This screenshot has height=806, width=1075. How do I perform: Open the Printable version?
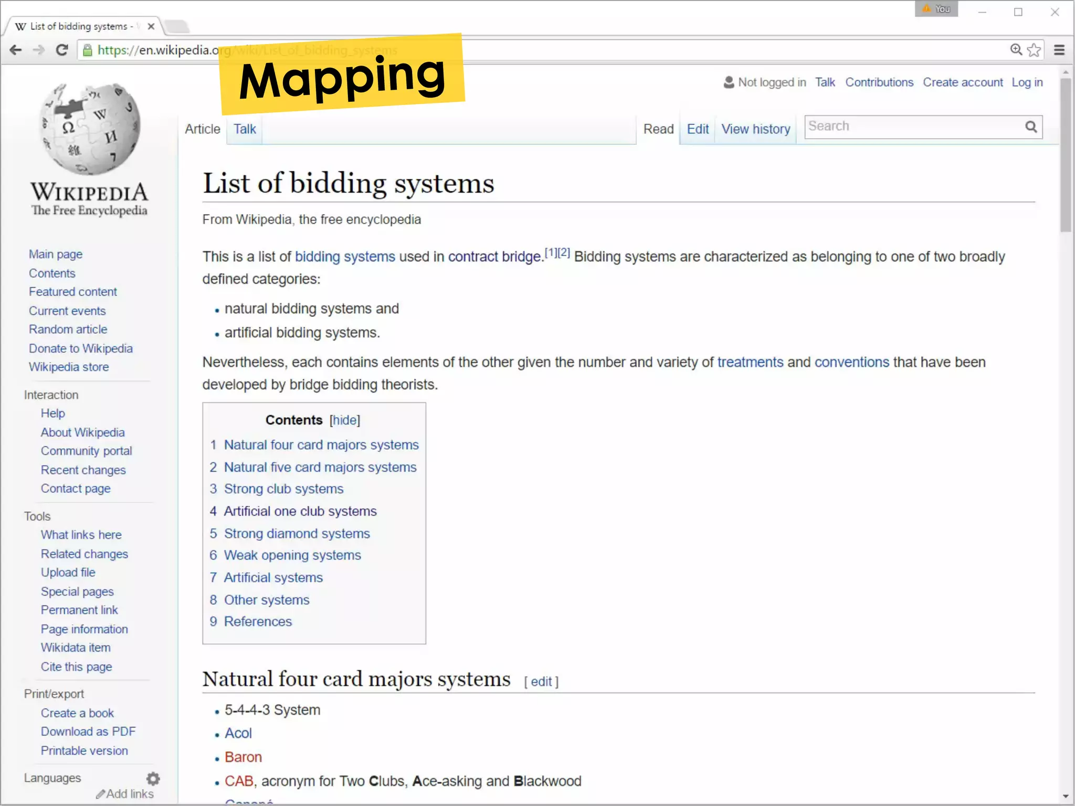(x=85, y=751)
